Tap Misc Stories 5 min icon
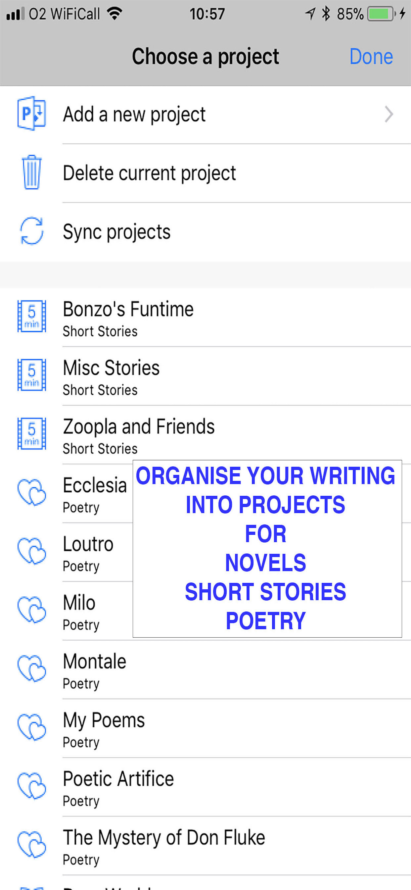 click(31, 375)
